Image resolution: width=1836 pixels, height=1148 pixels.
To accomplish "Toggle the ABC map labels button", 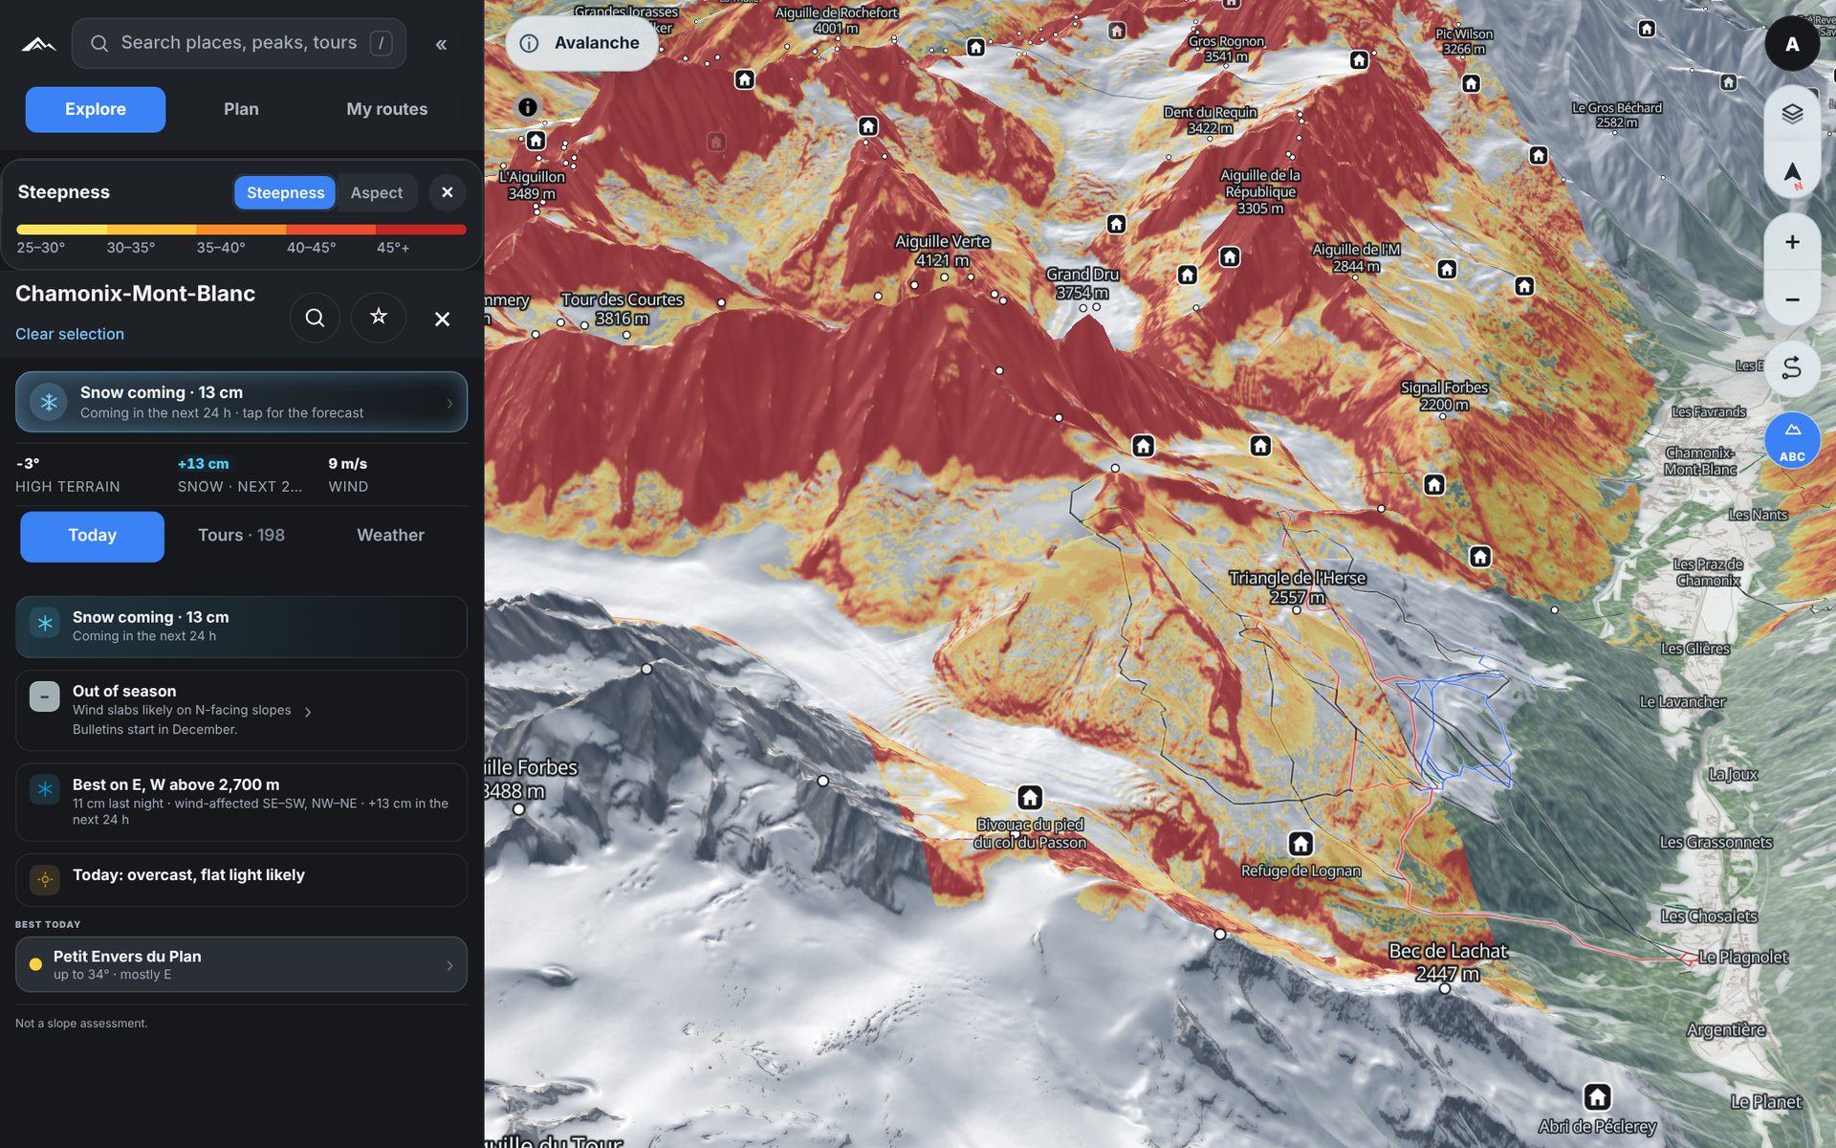I will pos(1792,440).
